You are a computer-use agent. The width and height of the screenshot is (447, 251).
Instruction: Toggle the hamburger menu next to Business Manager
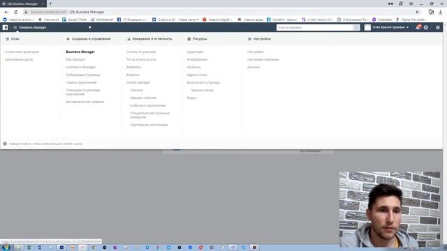click(15, 27)
